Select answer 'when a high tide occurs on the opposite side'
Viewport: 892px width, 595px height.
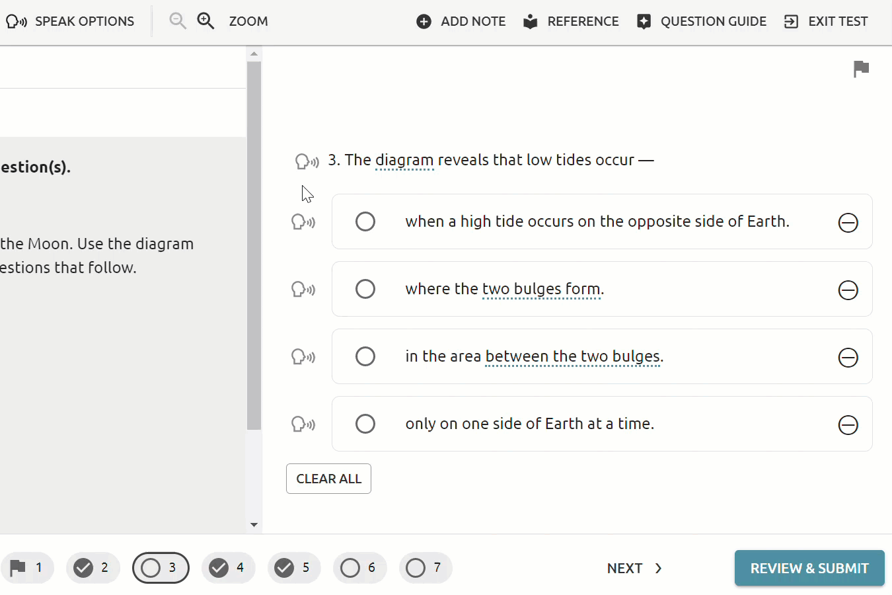coord(365,221)
